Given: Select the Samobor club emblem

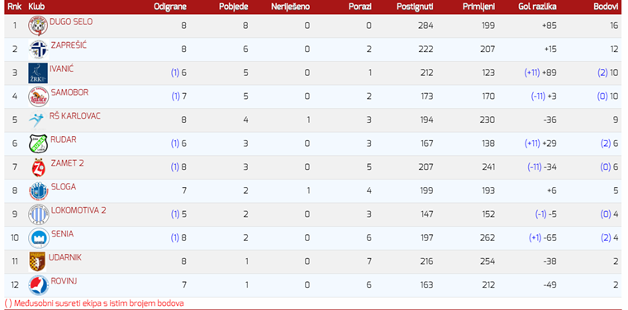Looking at the screenshot, I should coord(39,96).
